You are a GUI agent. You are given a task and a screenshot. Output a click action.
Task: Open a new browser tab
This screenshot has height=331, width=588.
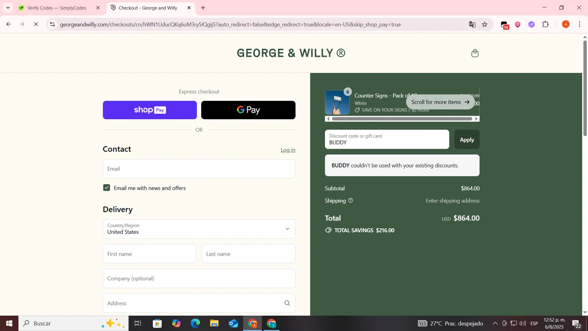click(203, 8)
